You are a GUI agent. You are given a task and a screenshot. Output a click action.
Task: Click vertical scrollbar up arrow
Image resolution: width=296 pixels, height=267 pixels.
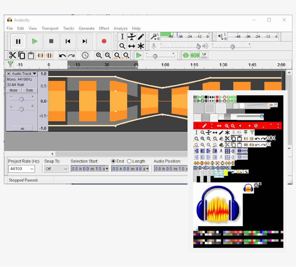coord(289,73)
